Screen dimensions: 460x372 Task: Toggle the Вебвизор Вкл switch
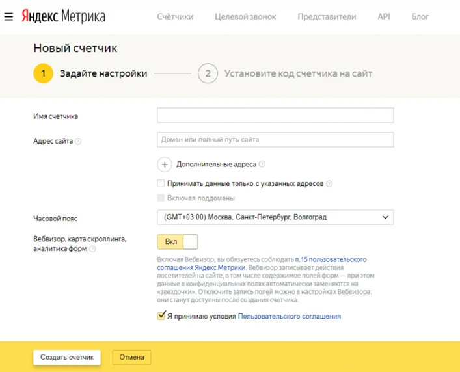(x=177, y=242)
